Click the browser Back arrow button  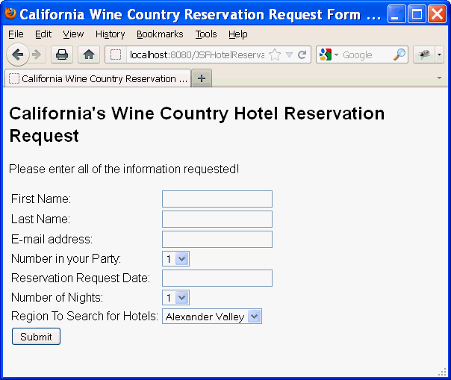[x=17, y=54]
